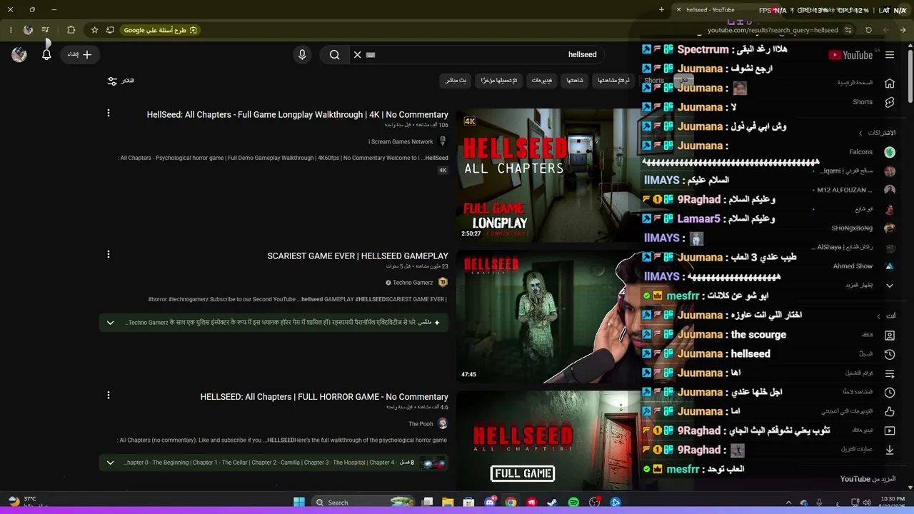Expand the Subscriptions section header arrow
The width and height of the screenshot is (914, 514).
pos(860,133)
